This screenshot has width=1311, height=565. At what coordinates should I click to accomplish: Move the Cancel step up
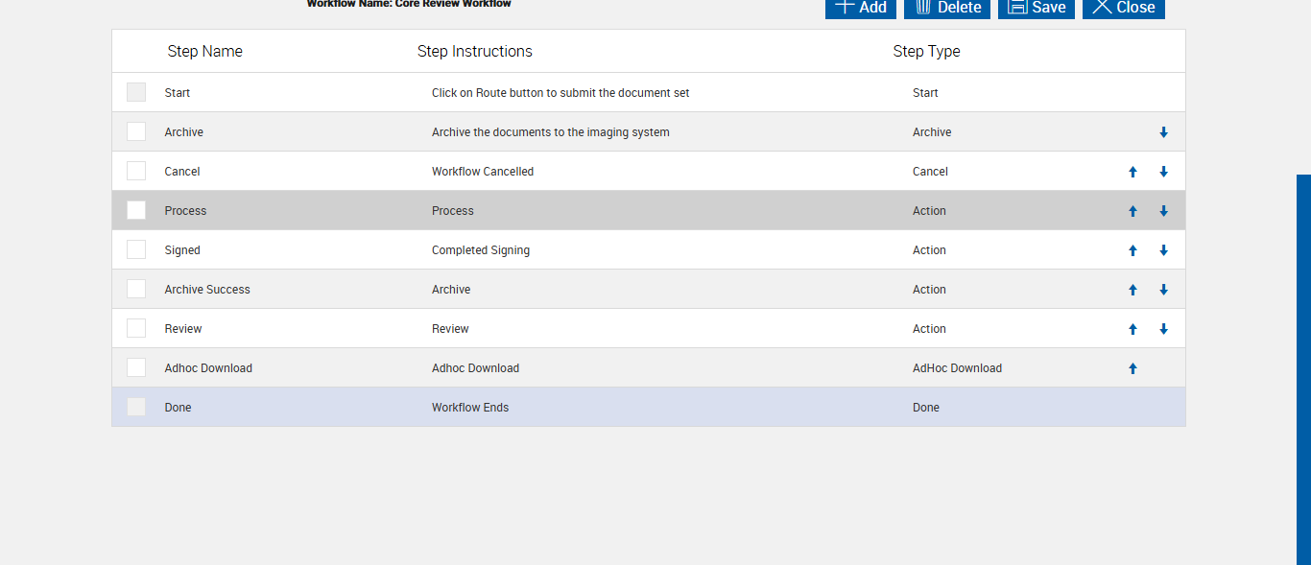(x=1132, y=172)
